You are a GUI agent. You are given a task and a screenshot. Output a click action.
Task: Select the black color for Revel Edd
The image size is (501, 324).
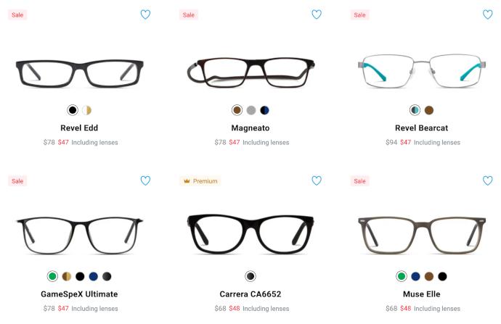73,110
